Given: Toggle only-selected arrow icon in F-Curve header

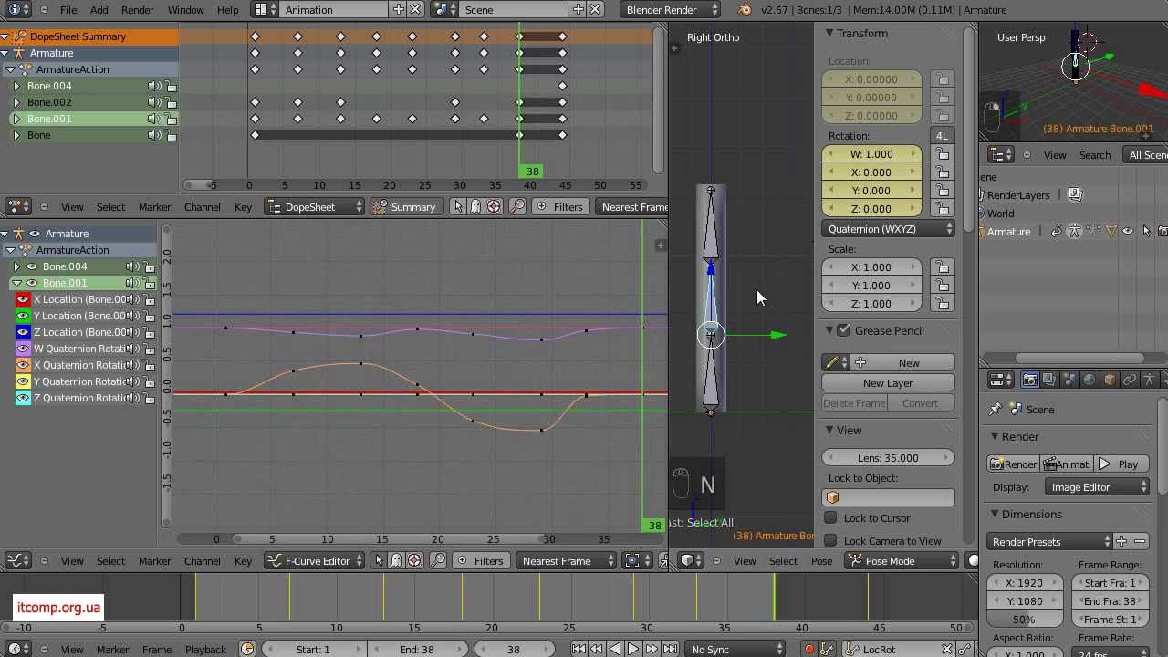Looking at the screenshot, I should click(379, 560).
